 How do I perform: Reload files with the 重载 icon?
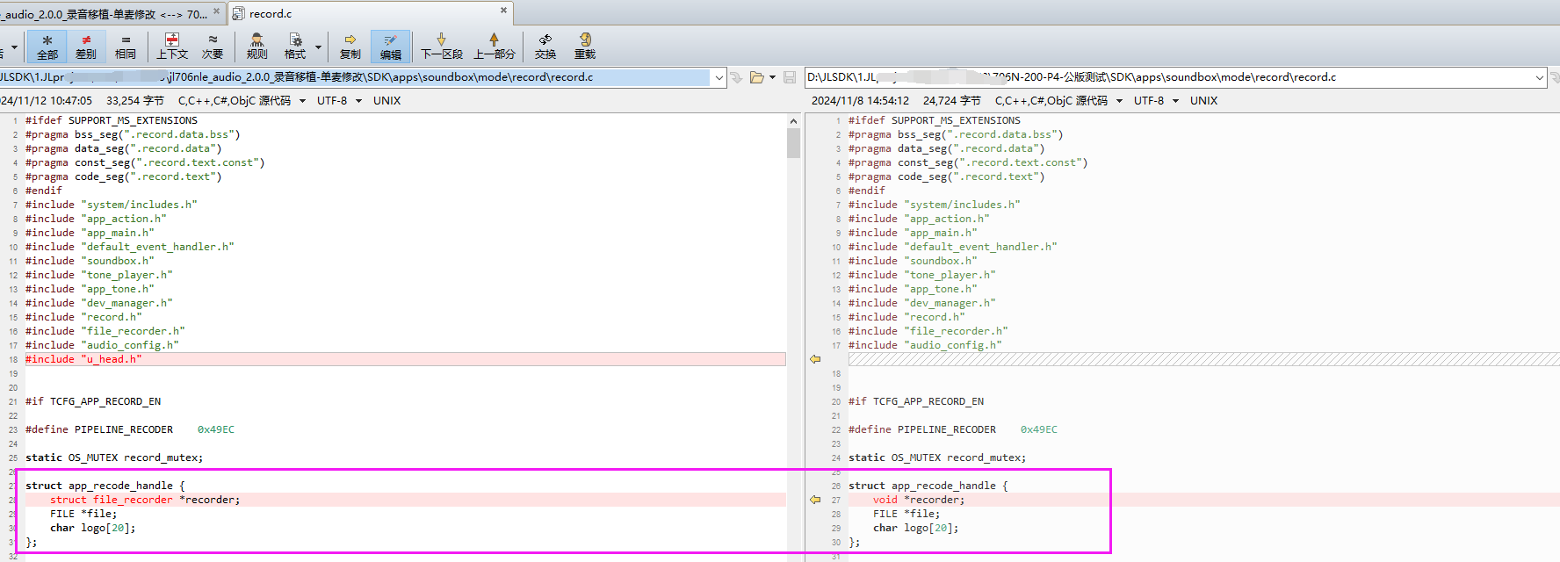click(x=585, y=47)
